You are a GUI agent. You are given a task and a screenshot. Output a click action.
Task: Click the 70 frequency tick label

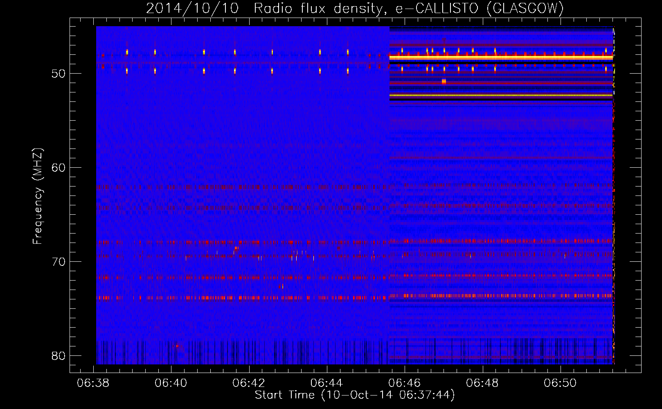click(59, 262)
